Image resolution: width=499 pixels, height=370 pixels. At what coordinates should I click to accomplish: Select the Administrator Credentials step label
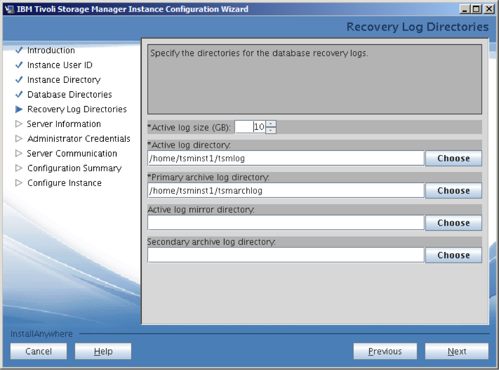[x=79, y=139]
